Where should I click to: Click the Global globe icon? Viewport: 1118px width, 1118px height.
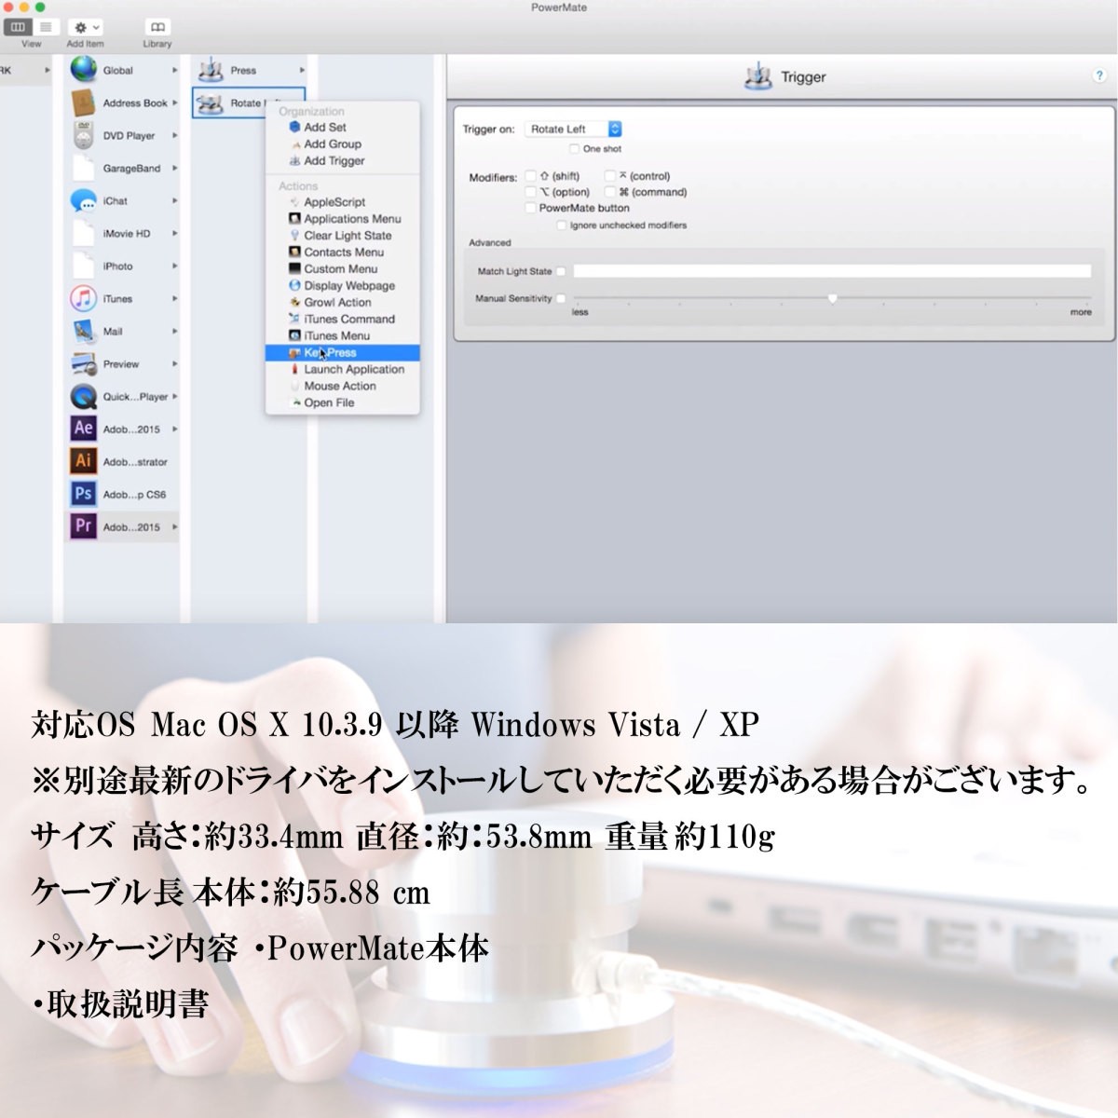pyautogui.click(x=84, y=70)
